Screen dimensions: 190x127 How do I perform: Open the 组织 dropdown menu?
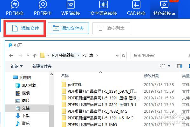click(17, 66)
